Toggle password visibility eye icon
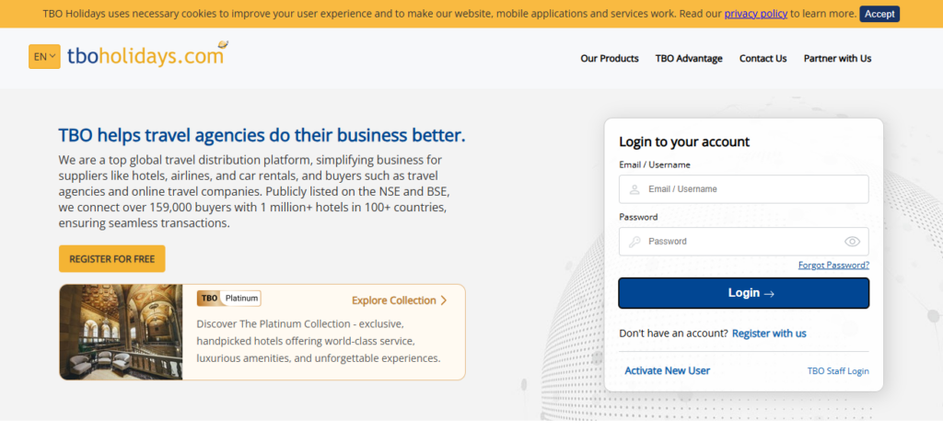This screenshot has height=430, width=943. [x=852, y=242]
